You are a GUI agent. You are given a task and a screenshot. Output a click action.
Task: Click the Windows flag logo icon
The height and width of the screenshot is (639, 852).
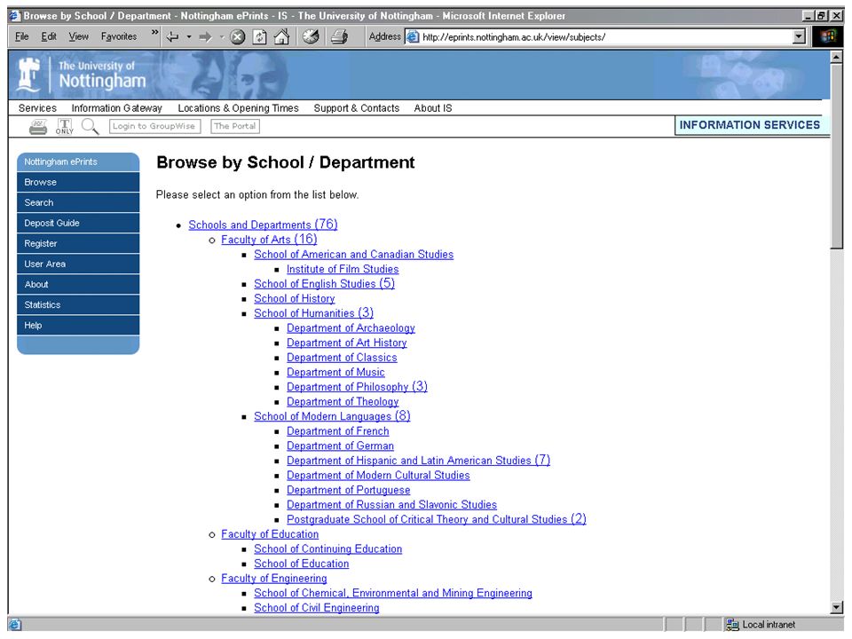coord(828,36)
